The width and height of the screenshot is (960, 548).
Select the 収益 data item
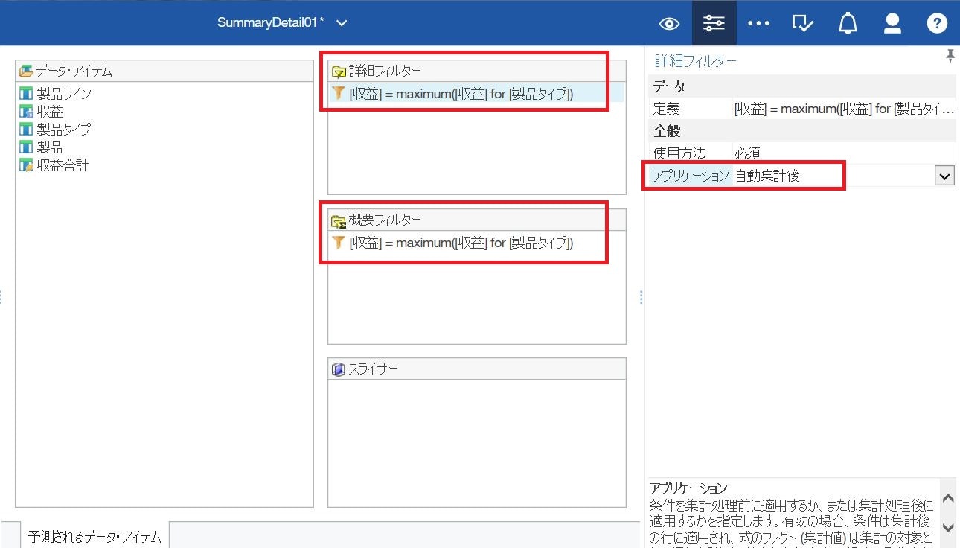(50, 111)
